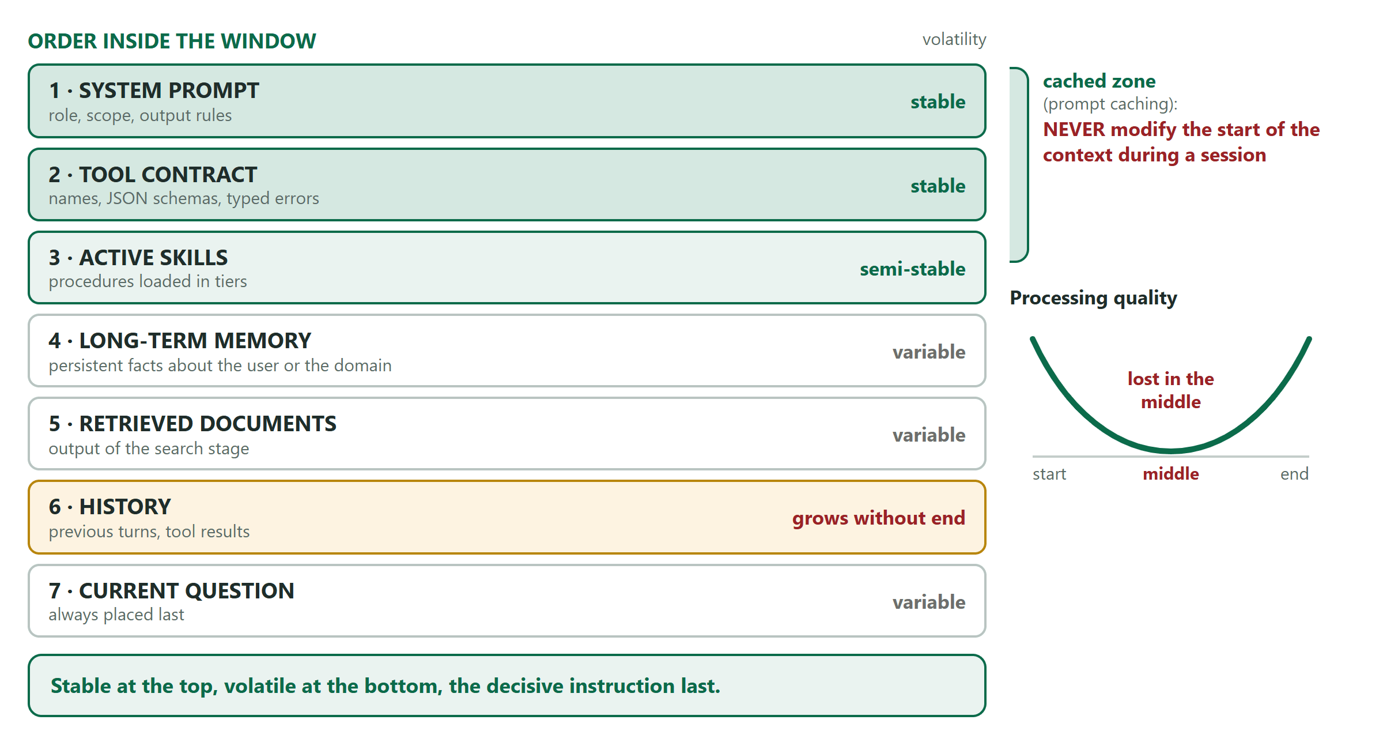Click the 'Stable at the top' summary sentence
The height and width of the screenshot is (746, 1383).
(386, 685)
